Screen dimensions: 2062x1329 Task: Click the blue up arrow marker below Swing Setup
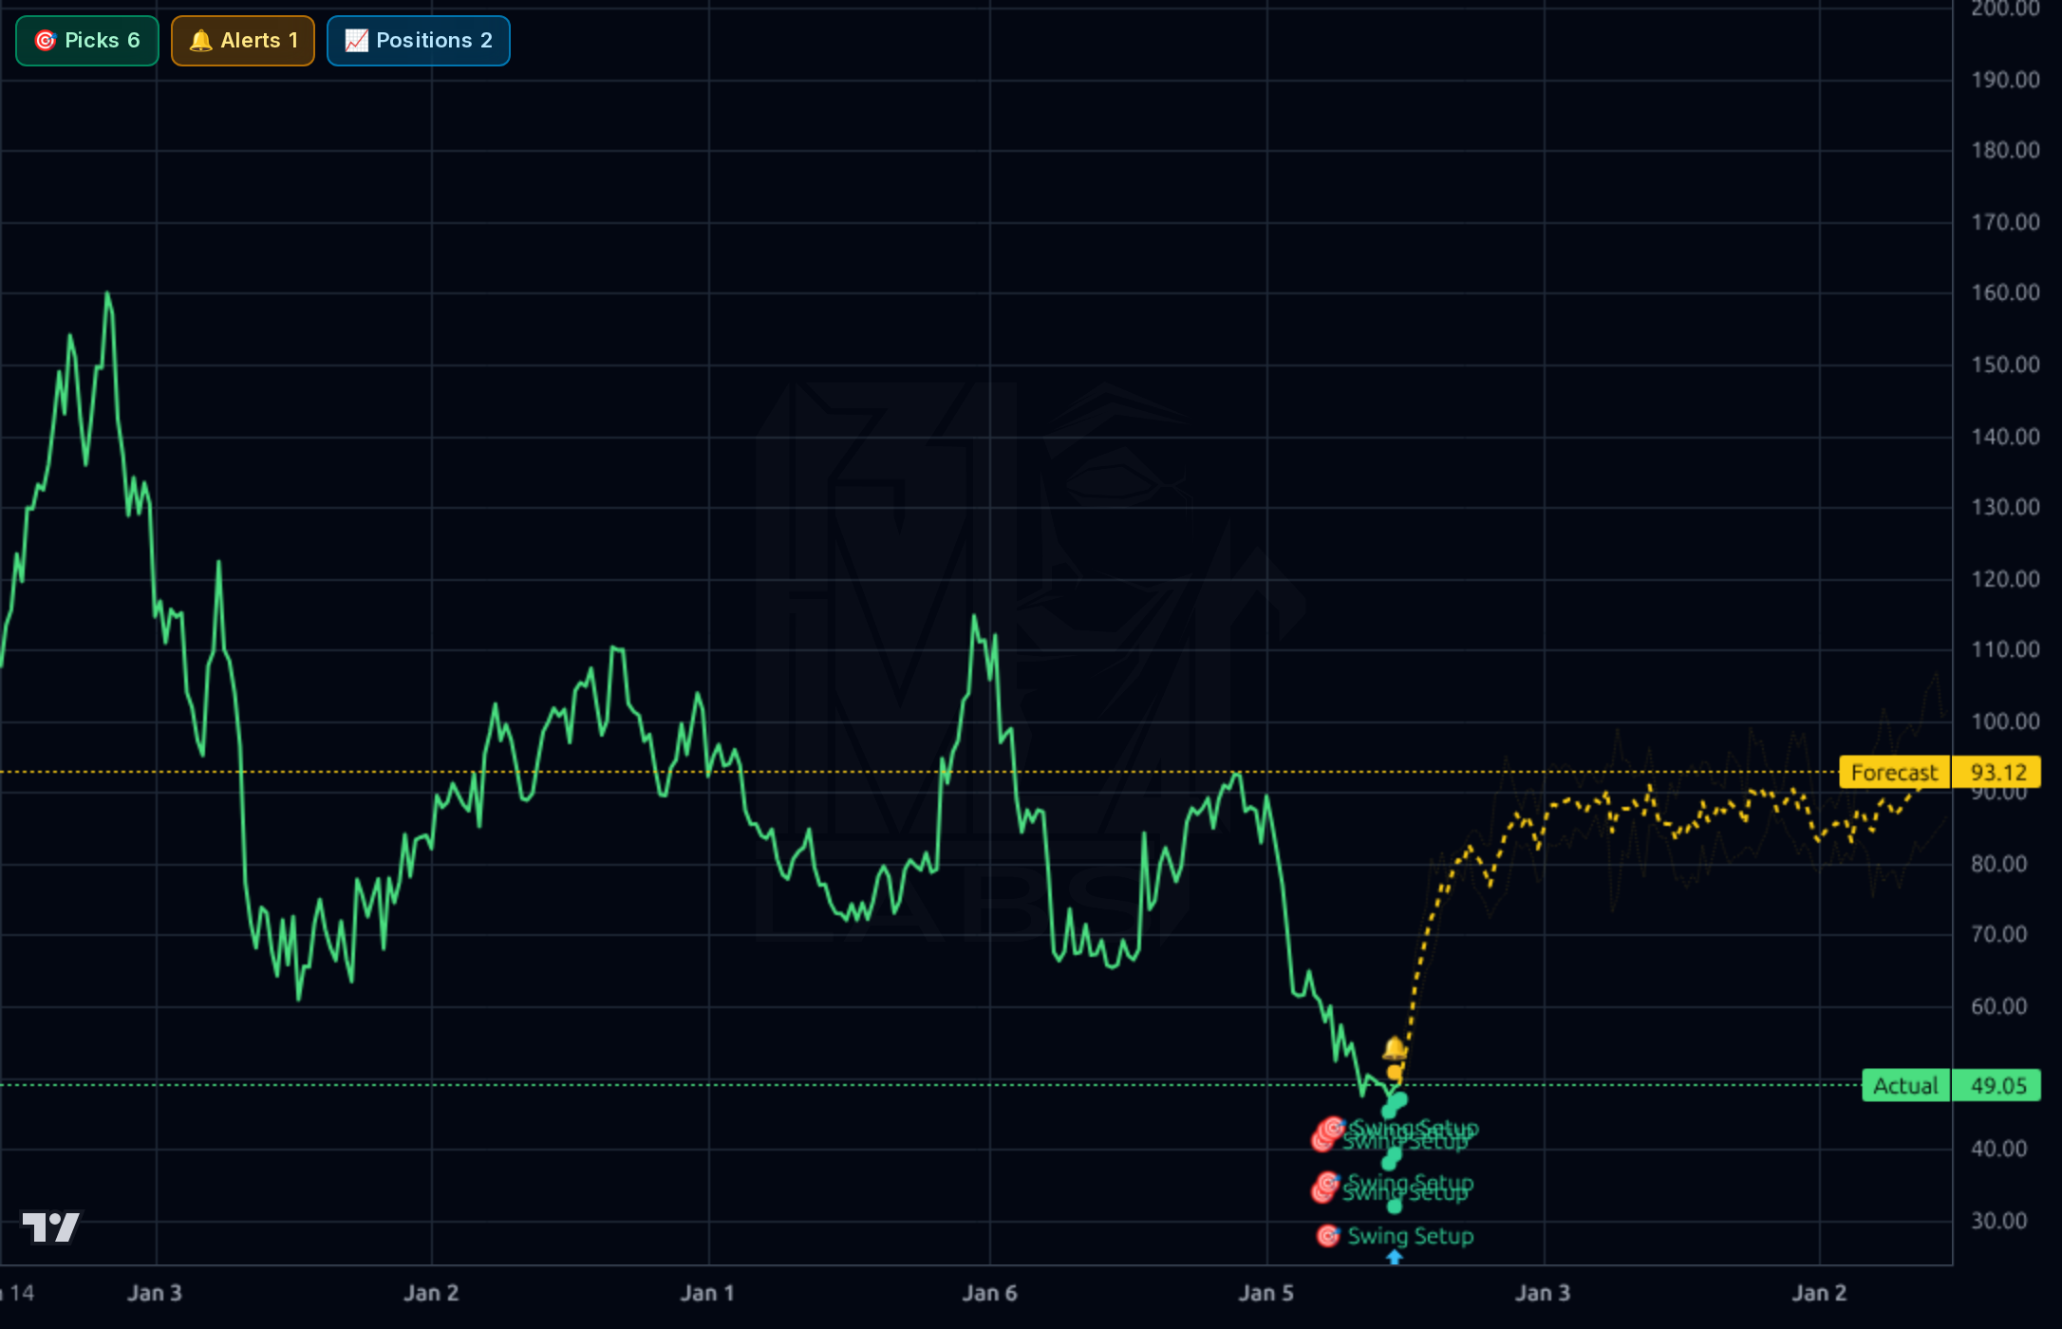(1394, 1257)
